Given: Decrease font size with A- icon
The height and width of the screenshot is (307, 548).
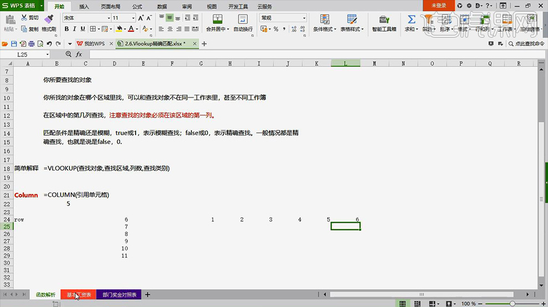Looking at the screenshot, I should (x=149, y=18).
